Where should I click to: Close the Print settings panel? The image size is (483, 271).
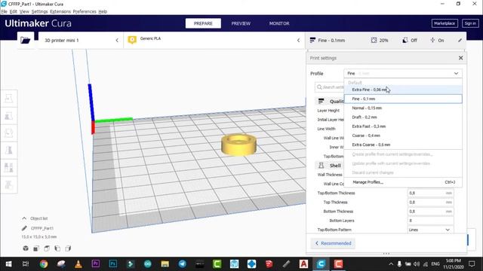(x=461, y=58)
